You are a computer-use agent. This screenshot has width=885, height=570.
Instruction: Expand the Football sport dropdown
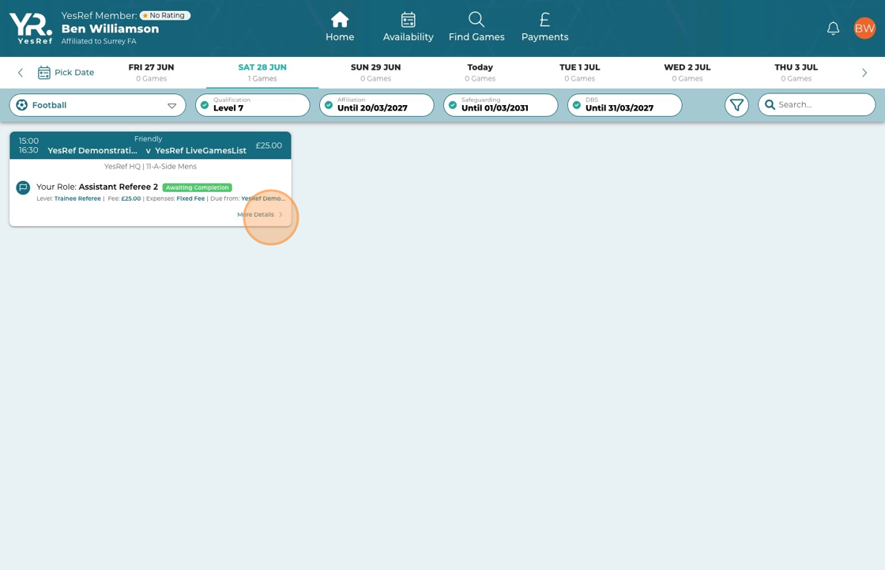point(98,105)
